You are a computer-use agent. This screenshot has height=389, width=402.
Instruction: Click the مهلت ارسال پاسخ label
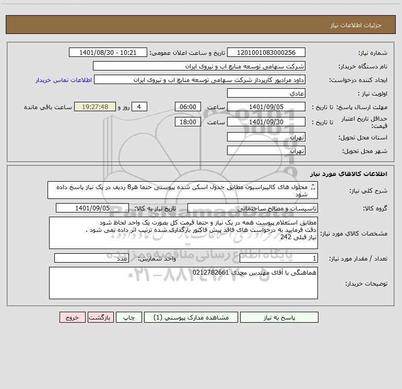coord(362,107)
